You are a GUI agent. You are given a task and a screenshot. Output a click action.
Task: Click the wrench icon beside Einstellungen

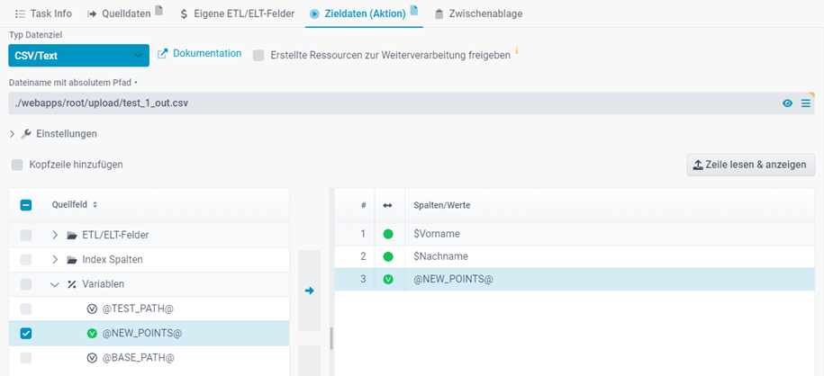tap(26, 134)
